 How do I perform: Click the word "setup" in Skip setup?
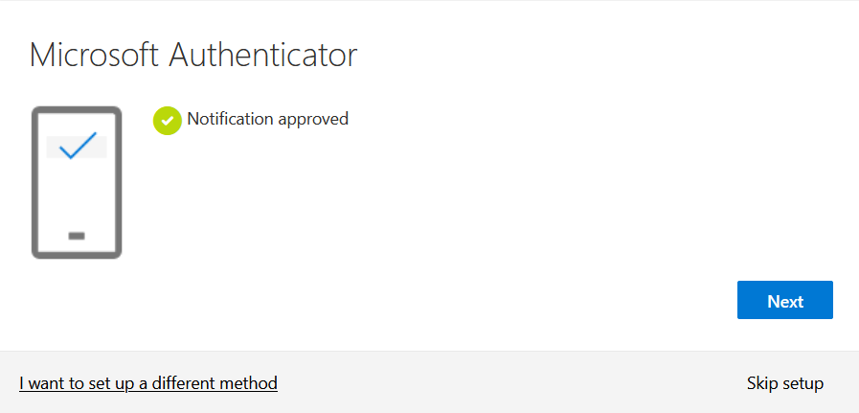pos(802,383)
